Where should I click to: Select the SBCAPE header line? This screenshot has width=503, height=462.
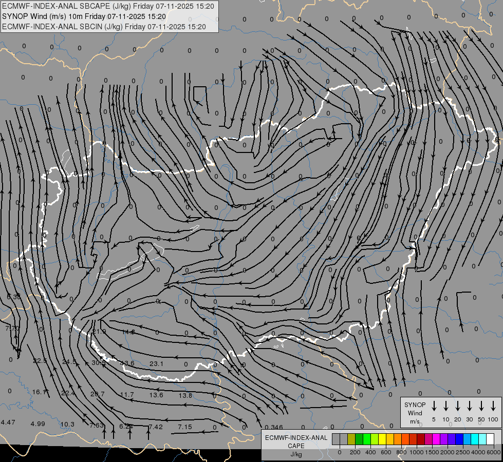point(108,6)
